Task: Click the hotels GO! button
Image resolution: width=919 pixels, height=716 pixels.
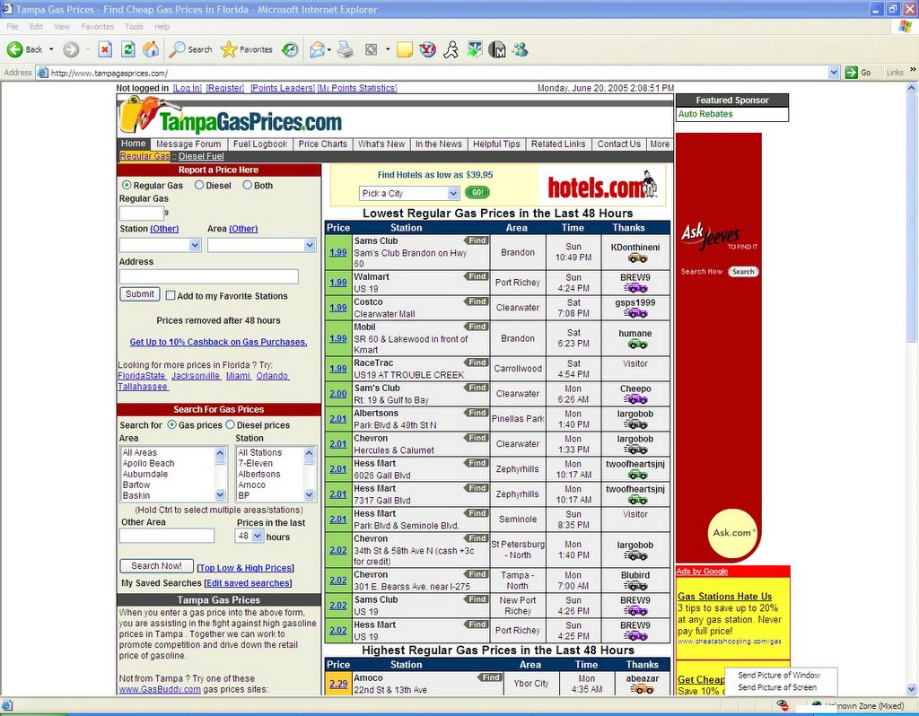Action: [x=477, y=192]
